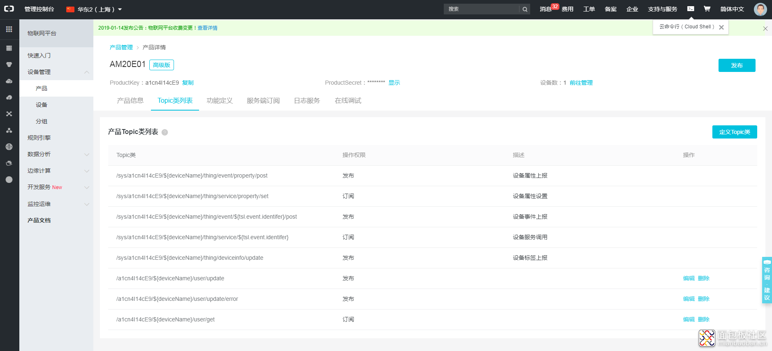The width and height of the screenshot is (772, 351).
Task: Click the Alibaba Cloud logo icon
Action: pos(9,9)
